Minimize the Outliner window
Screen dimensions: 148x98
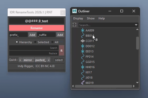tap(110, 11)
